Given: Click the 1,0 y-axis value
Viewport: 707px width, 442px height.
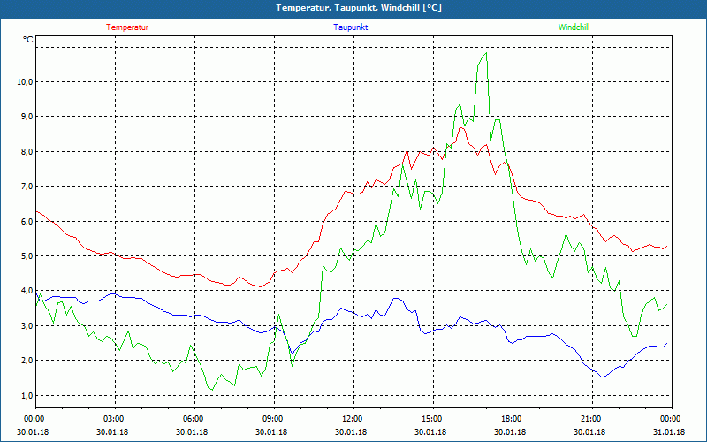Looking at the screenshot, I should 27,395.
